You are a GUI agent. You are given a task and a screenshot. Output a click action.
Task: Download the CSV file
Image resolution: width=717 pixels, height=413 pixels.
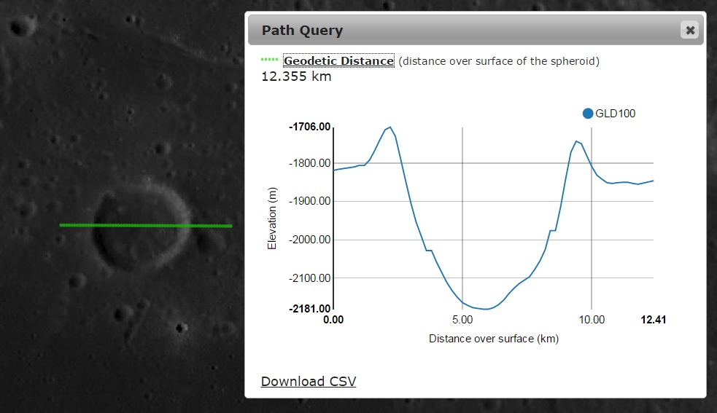pos(308,381)
